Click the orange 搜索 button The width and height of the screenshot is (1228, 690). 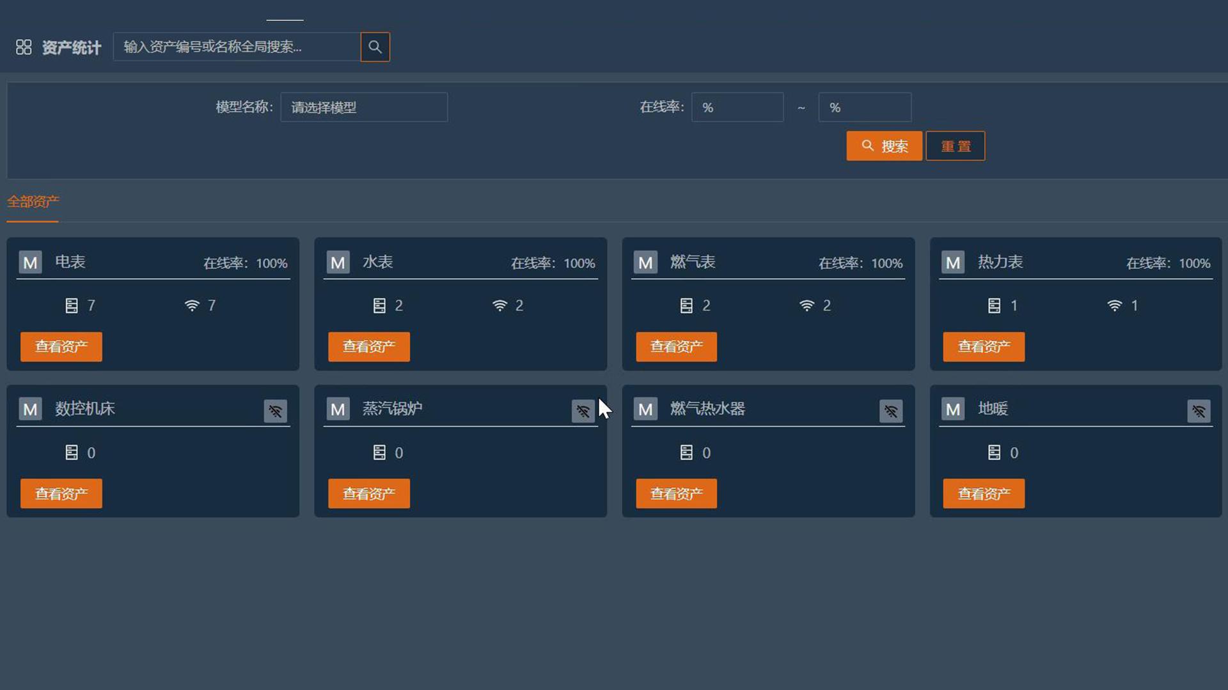pyautogui.click(x=884, y=146)
